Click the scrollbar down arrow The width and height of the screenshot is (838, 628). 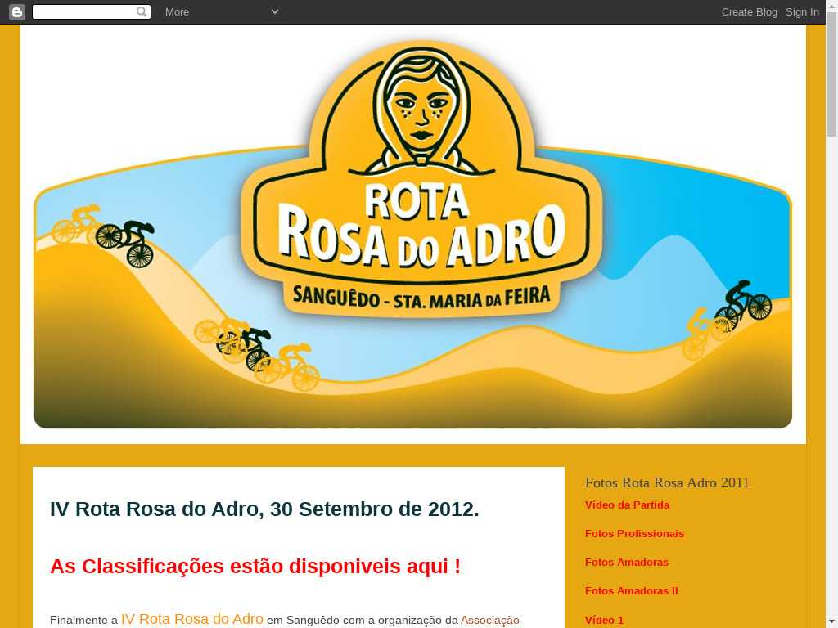point(831,621)
